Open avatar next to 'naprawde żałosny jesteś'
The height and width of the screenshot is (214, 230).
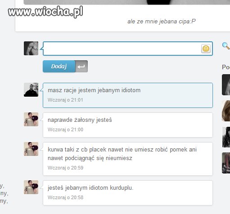(x=31, y=119)
